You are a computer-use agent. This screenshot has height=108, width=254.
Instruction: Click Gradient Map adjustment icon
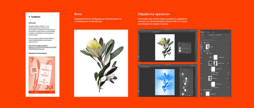tap(210, 57)
